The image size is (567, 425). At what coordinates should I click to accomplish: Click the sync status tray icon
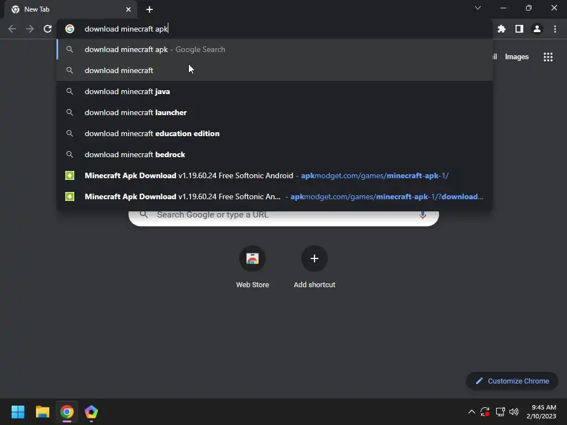[x=485, y=412]
